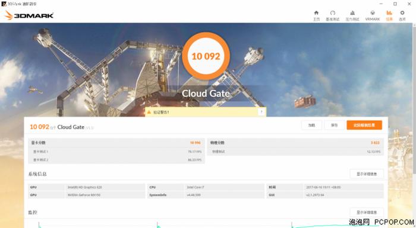Show details for Monitoring section
This screenshot has height=228, width=416.
click(367, 212)
